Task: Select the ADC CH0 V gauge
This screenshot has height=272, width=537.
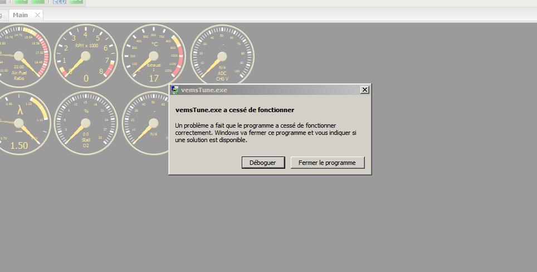Action: pyautogui.click(x=222, y=54)
